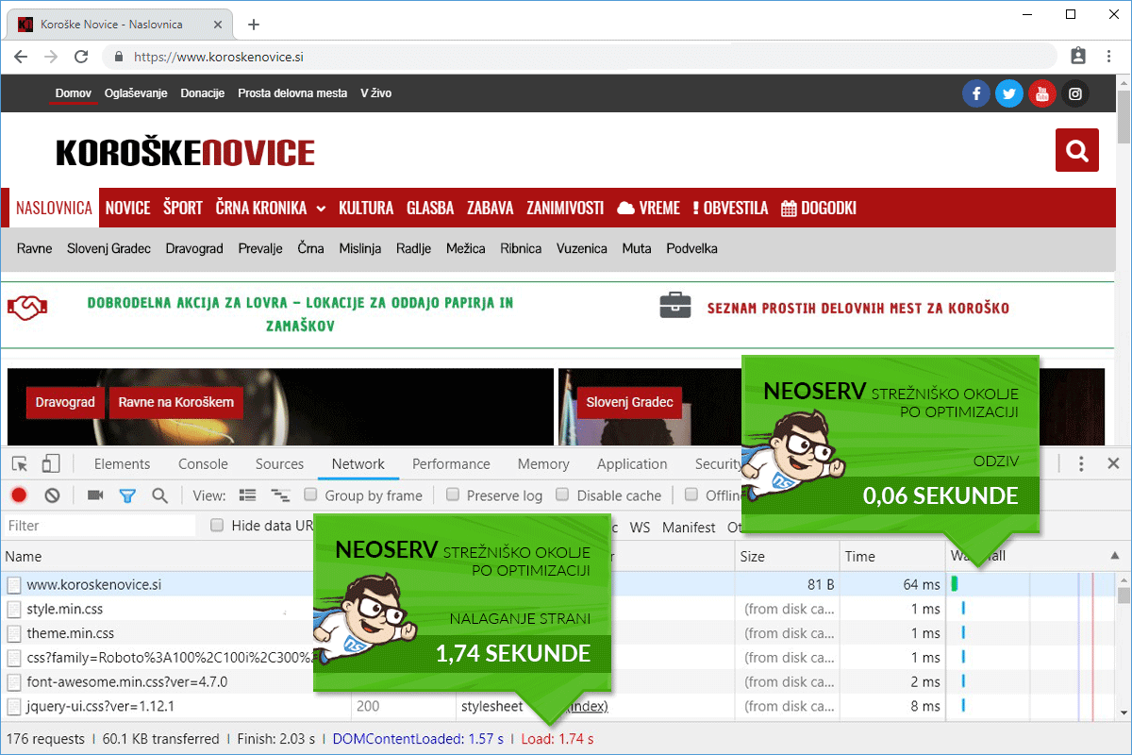Open the site's Facebook icon link
This screenshot has height=755, width=1132.
click(x=975, y=93)
